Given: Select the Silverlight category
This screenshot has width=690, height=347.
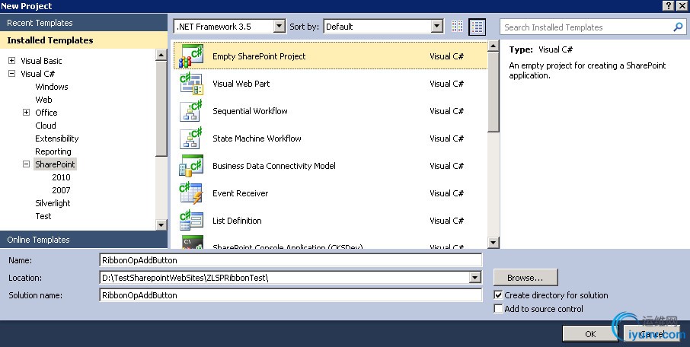Looking at the screenshot, I should (53, 203).
